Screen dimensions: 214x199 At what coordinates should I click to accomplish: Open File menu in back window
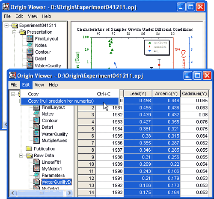pos(7,16)
